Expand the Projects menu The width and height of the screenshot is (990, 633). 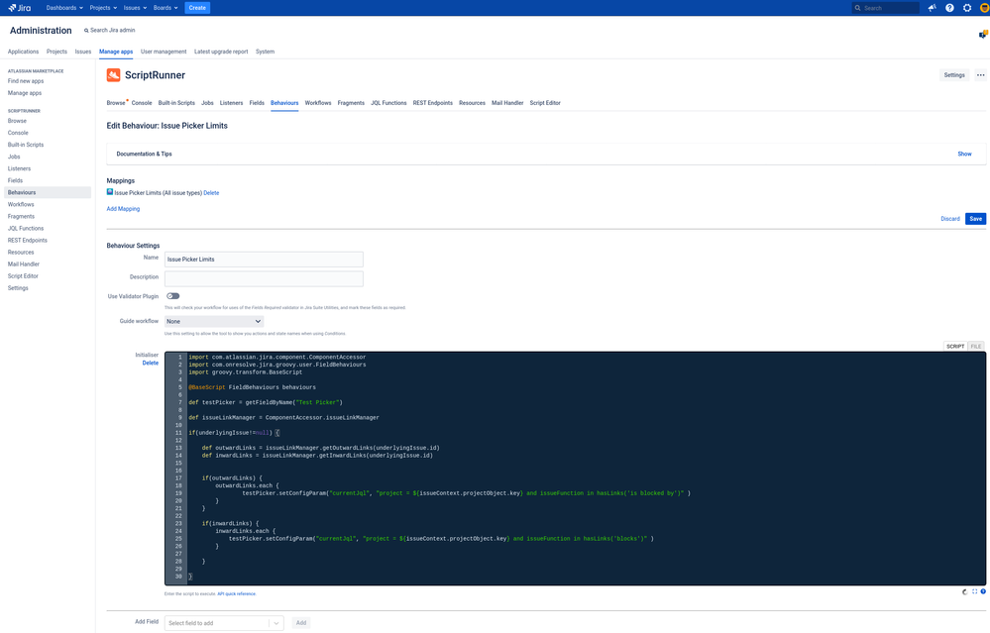(x=103, y=8)
